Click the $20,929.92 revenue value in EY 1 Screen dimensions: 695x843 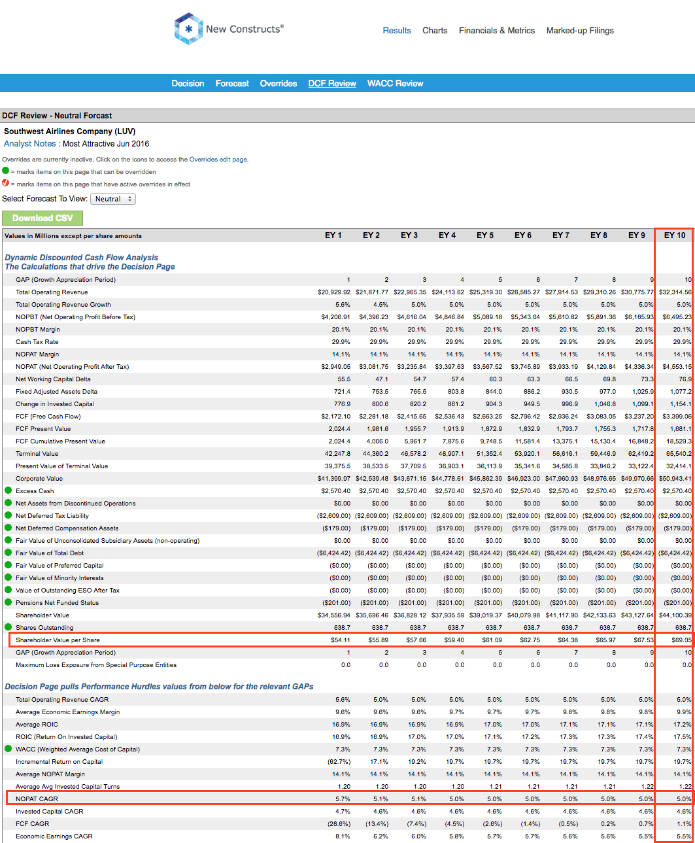click(x=334, y=292)
